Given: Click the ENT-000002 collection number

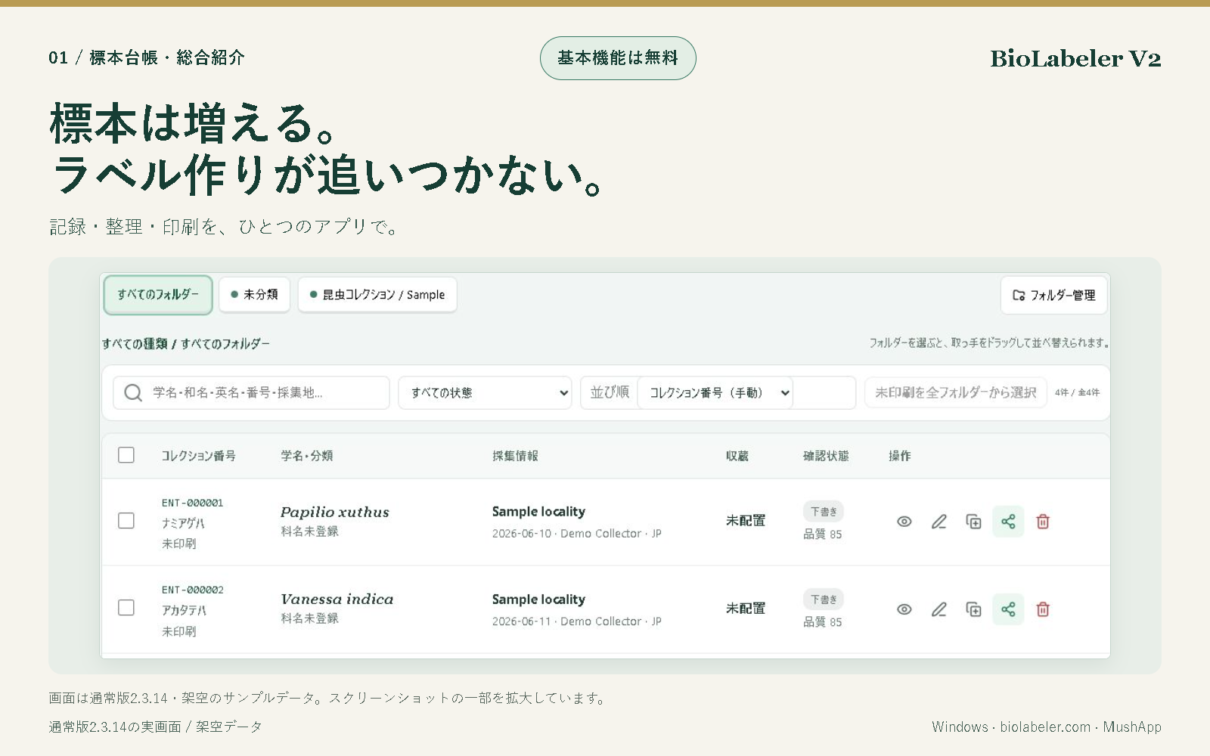Looking at the screenshot, I should (192, 590).
